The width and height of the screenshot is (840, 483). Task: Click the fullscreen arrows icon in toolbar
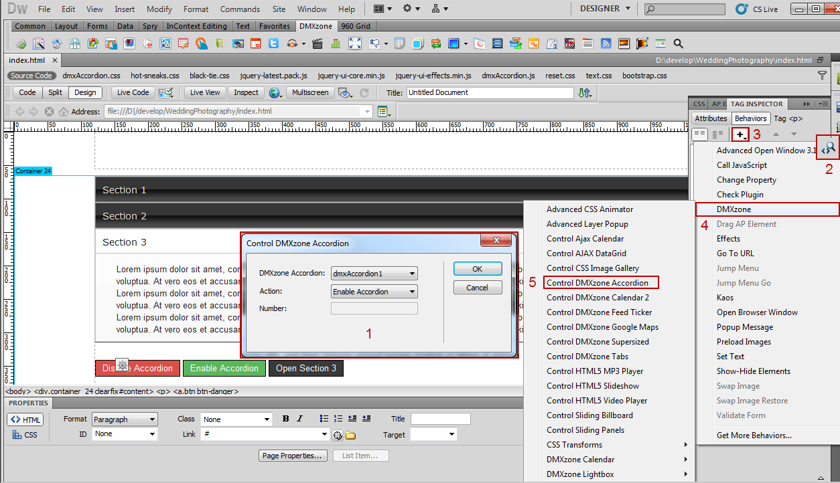(355, 43)
